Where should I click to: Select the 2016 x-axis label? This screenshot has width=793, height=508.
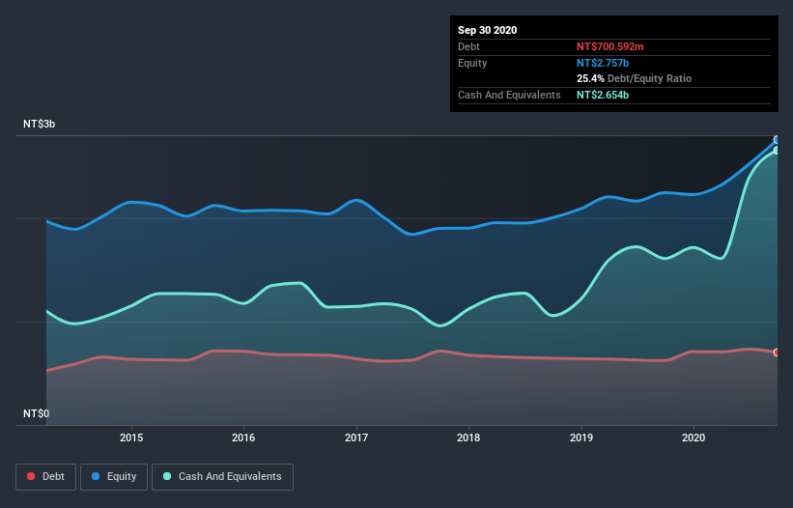pyautogui.click(x=243, y=437)
